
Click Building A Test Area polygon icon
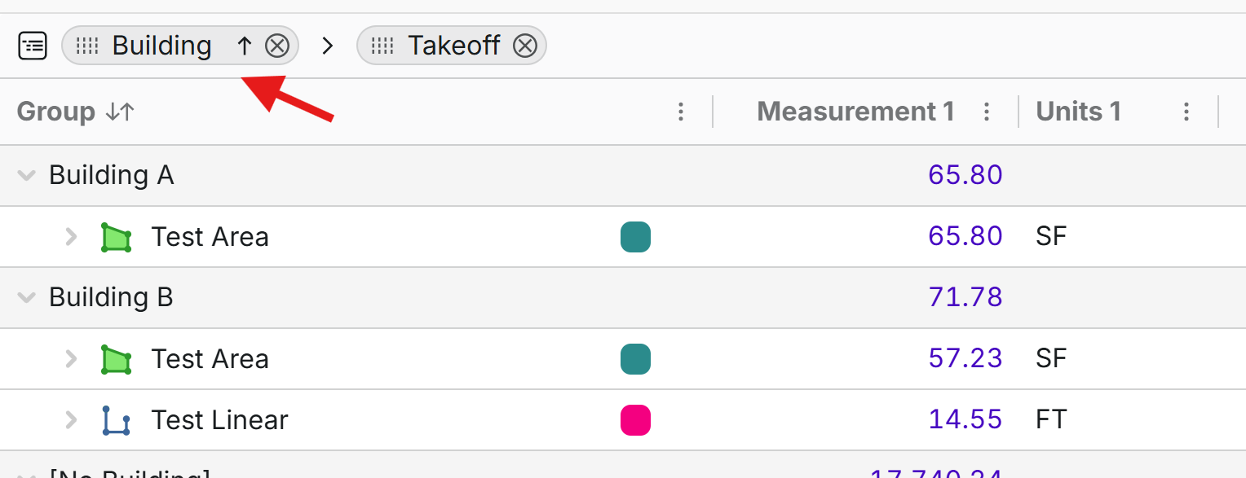click(116, 237)
